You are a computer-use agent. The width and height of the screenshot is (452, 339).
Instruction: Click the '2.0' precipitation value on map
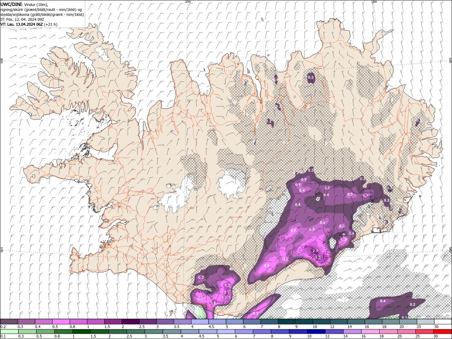click(315, 251)
